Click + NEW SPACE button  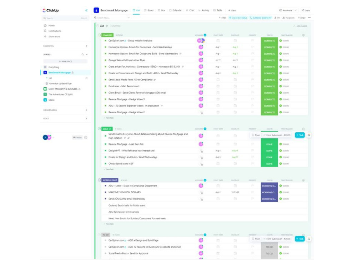(x=65, y=61)
